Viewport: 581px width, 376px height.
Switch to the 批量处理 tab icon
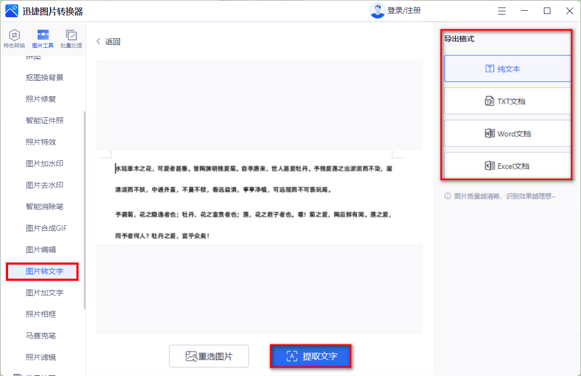click(x=71, y=36)
